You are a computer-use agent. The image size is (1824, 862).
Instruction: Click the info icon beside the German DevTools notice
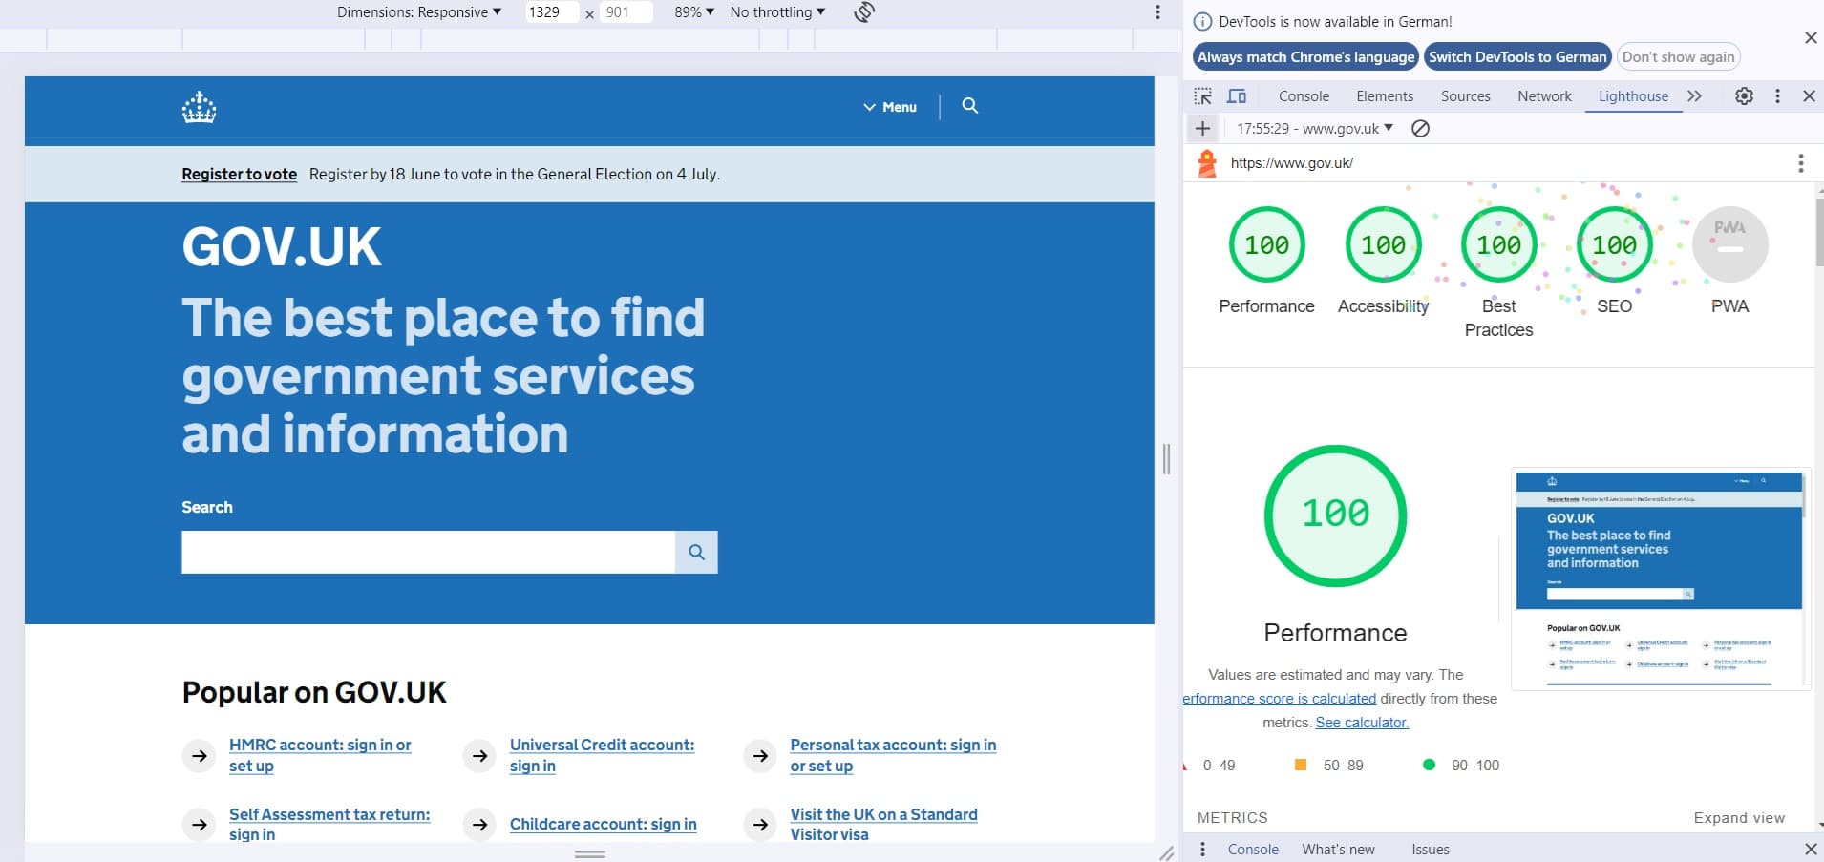tap(1203, 22)
